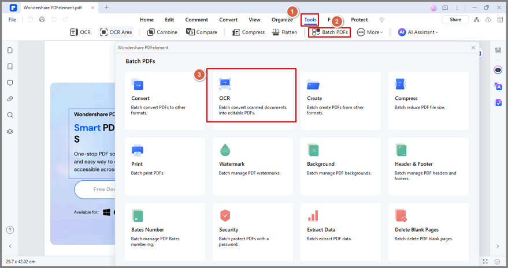Screen dimensions: 508x268
Task: Choose the batch Compress card
Action: [x=428, y=100]
